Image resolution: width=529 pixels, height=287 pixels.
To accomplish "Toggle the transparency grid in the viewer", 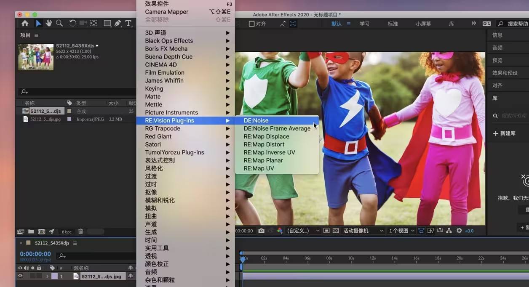I will (x=335, y=231).
